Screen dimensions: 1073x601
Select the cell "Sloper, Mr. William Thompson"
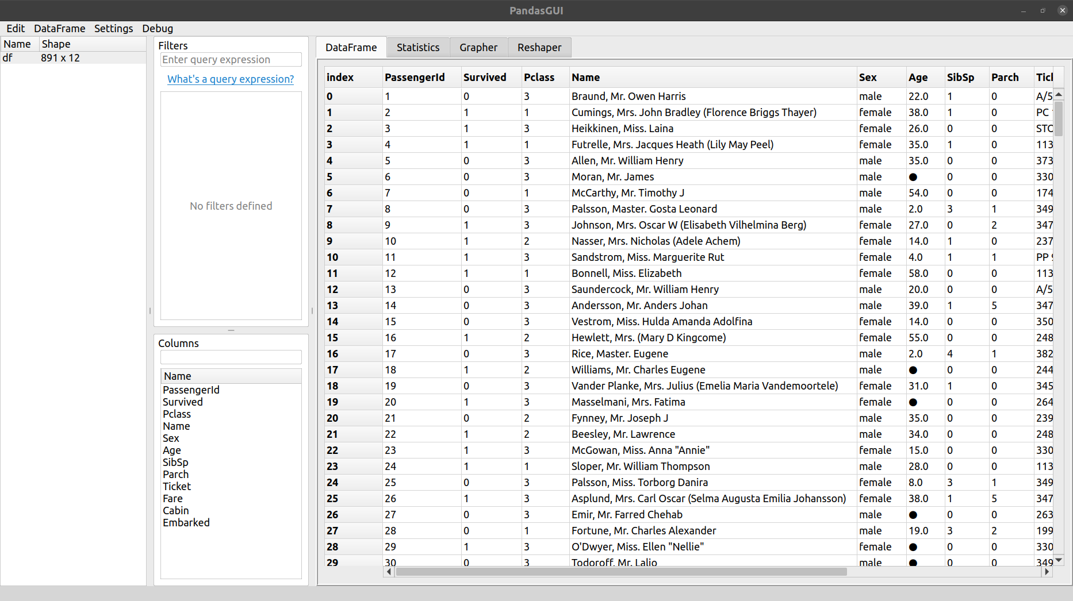[x=713, y=467]
